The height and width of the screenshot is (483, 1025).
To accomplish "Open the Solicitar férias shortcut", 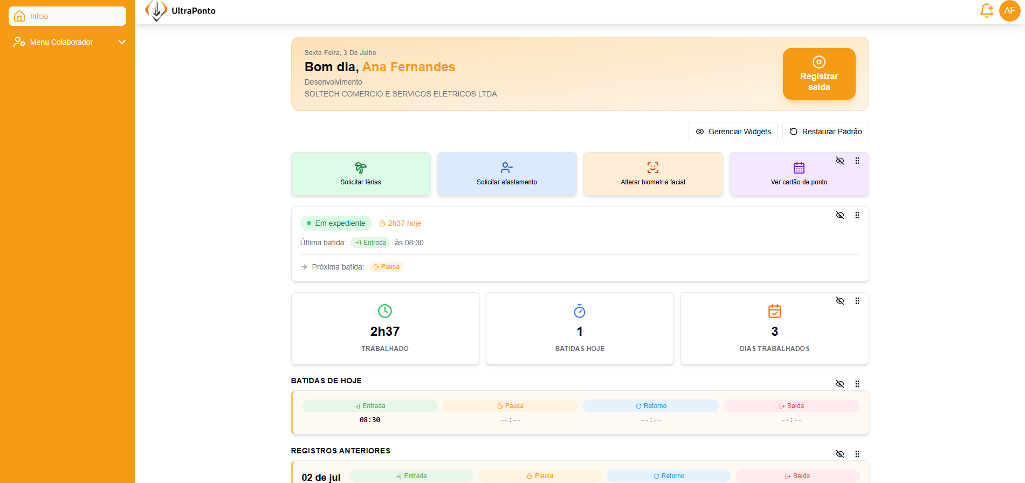I will (x=361, y=174).
